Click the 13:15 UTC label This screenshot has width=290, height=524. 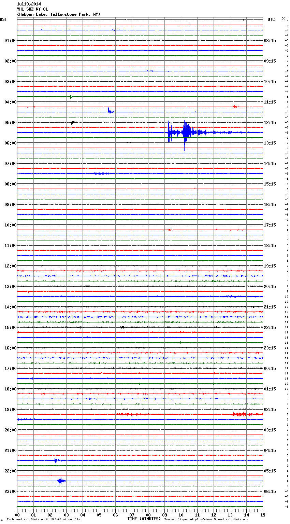click(270, 143)
